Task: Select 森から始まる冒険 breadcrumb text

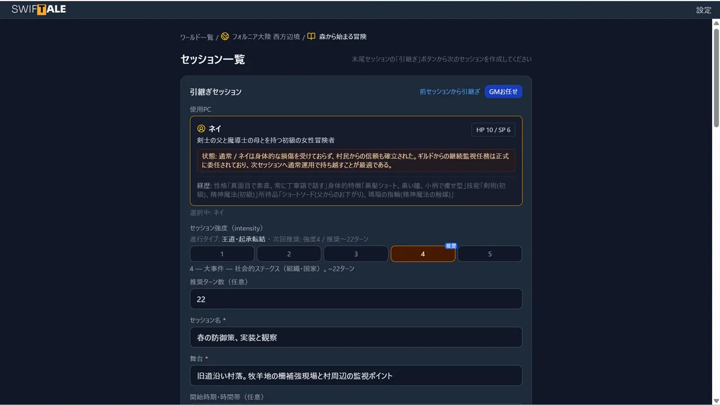Action: pos(343,37)
